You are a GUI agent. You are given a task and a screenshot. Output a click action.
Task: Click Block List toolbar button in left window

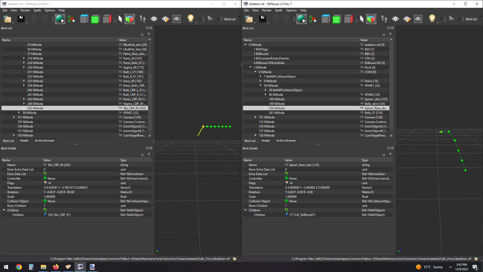click(x=230, y=19)
